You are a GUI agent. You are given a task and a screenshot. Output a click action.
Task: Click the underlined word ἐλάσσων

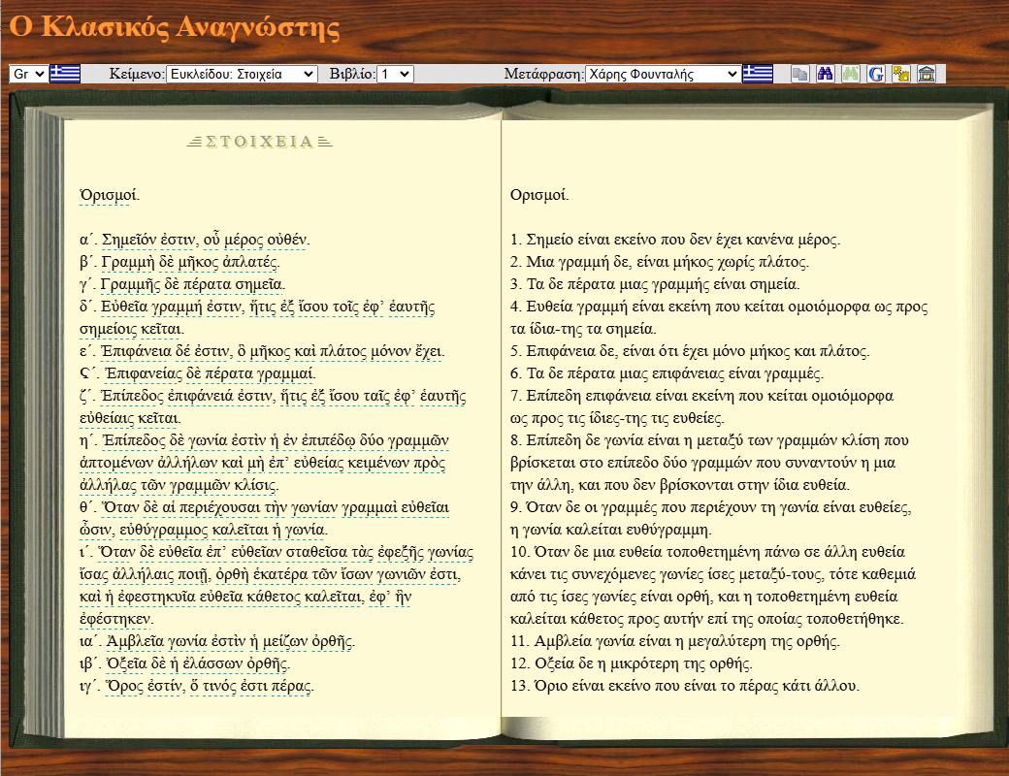tap(212, 663)
